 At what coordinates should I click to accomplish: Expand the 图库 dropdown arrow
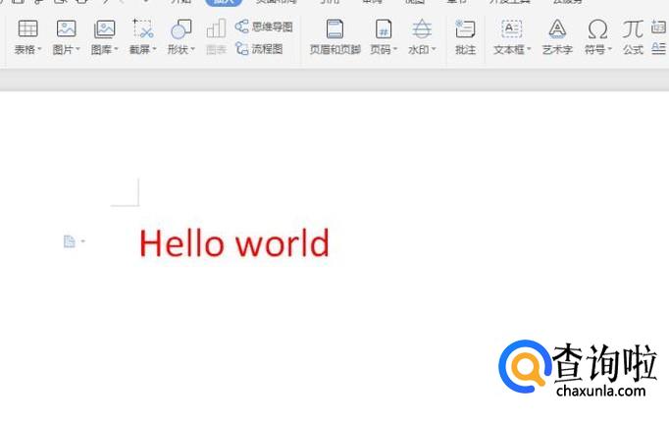tap(116, 49)
